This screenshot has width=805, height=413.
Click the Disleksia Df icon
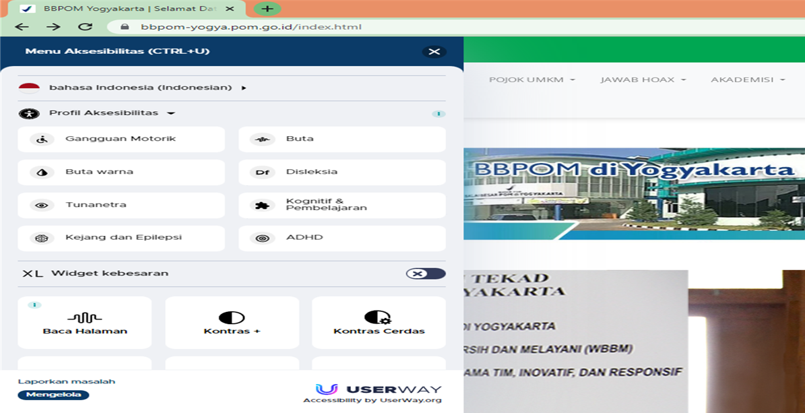pos(262,172)
